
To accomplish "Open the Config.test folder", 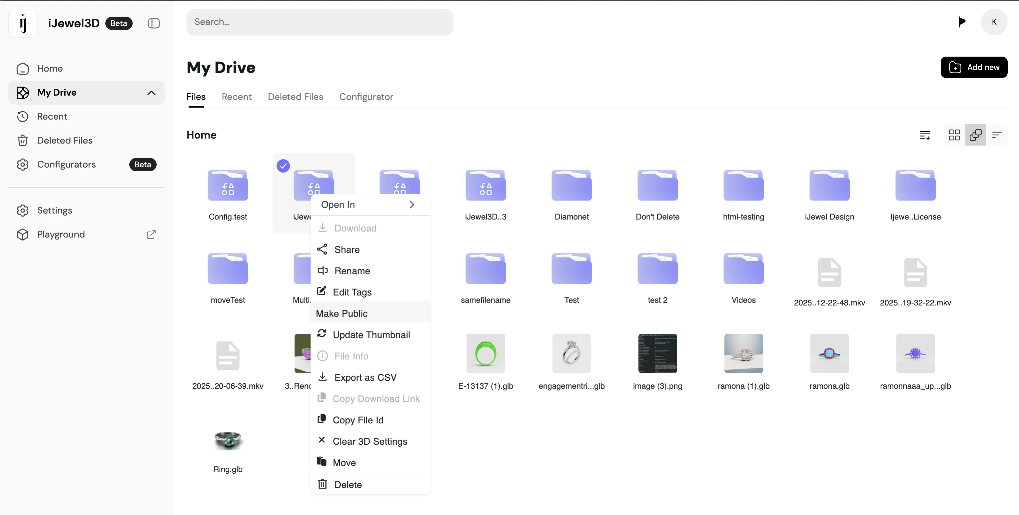I will tap(228, 185).
